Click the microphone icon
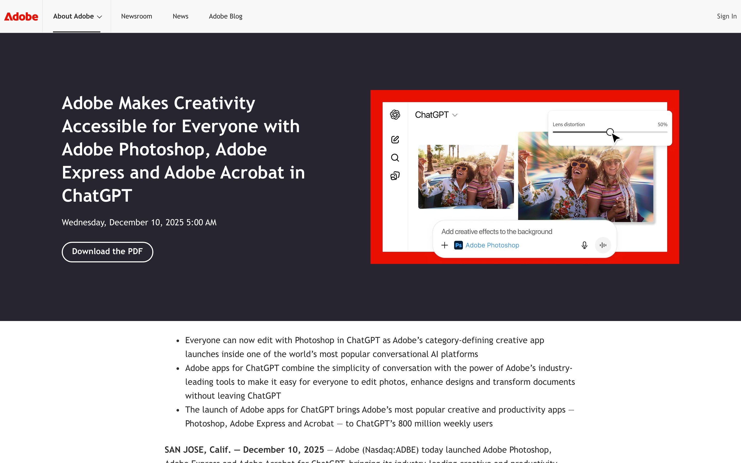Image resolution: width=741 pixels, height=463 pixels. point(584,245)
